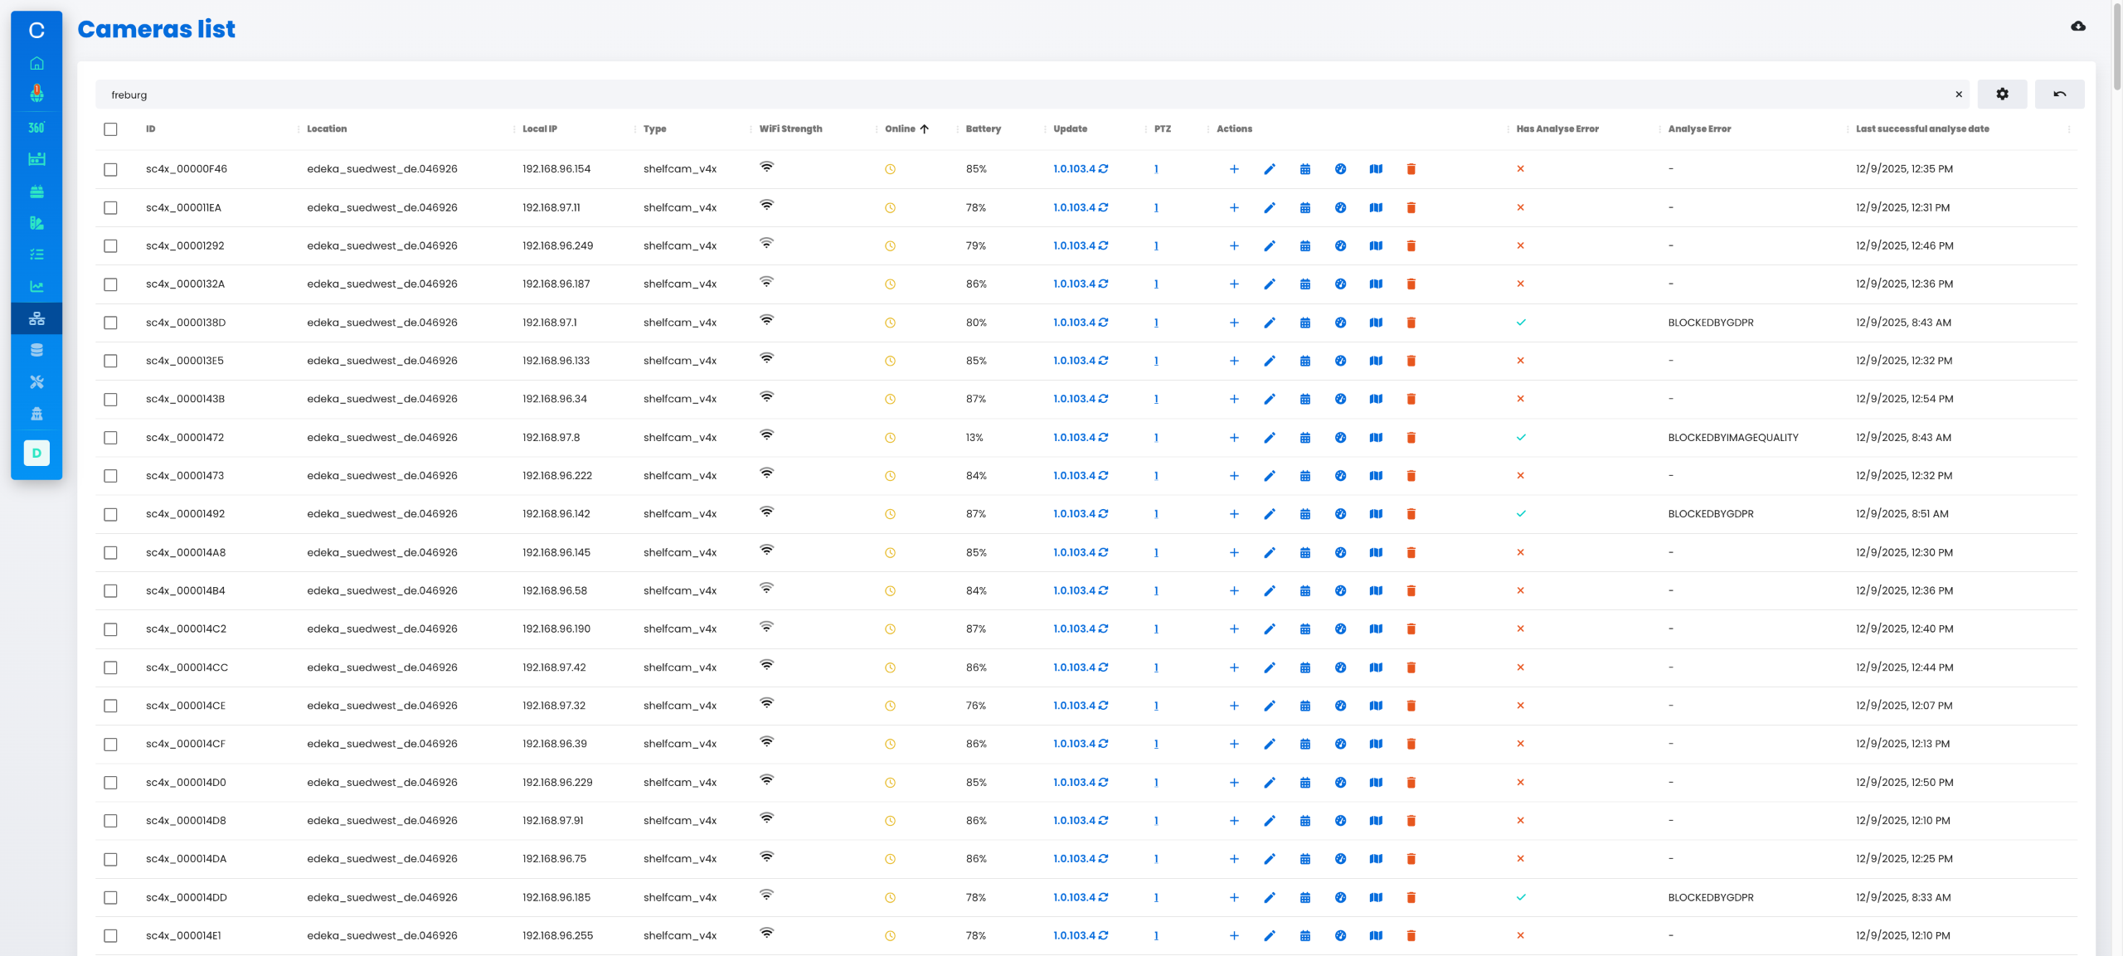Open the Location column menu
2123x956 pixels.
513,129
